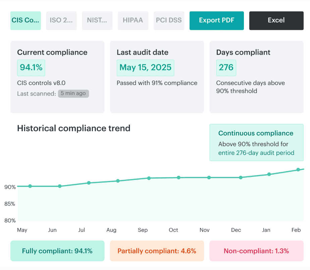
Task: Open the NIST... framework tab
Action: [x=97, y=20]
